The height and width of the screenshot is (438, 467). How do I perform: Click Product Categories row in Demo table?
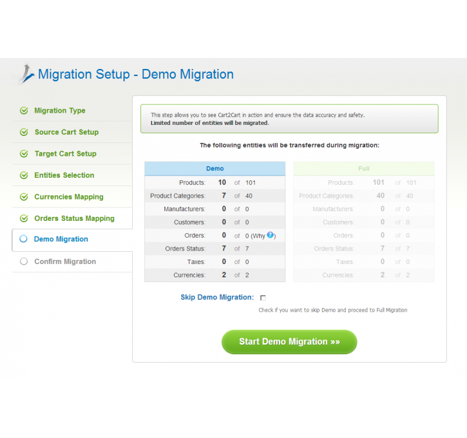(214, 196)
